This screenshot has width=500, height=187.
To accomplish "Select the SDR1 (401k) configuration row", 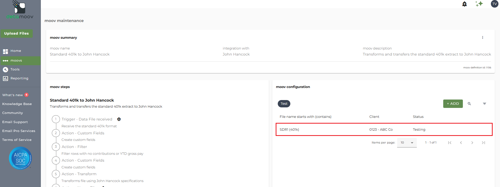I will 384,129.
